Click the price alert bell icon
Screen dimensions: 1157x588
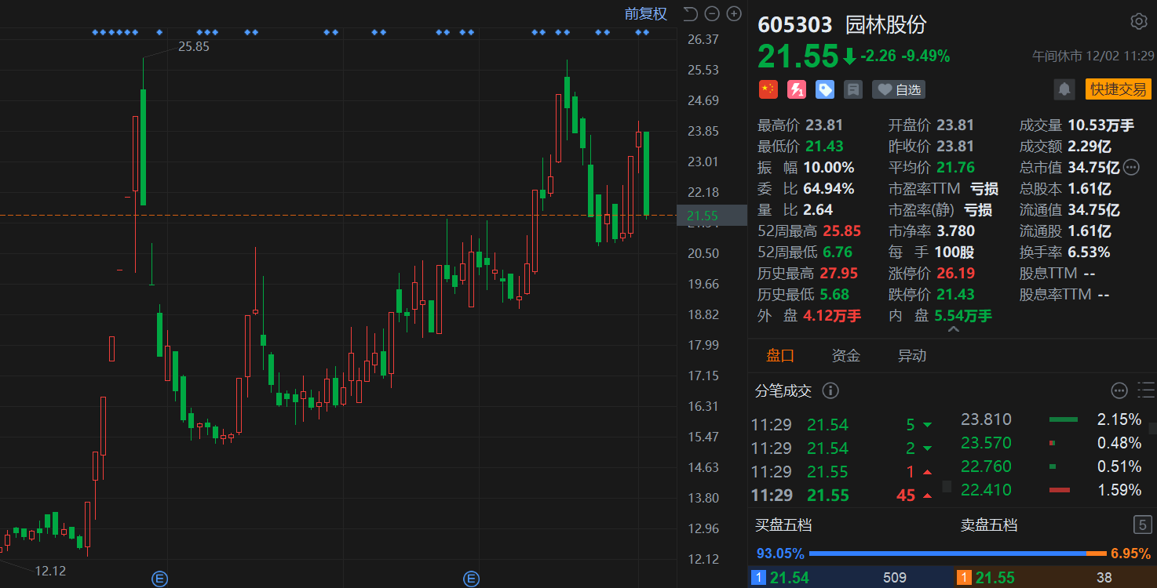click(1064, 89)
